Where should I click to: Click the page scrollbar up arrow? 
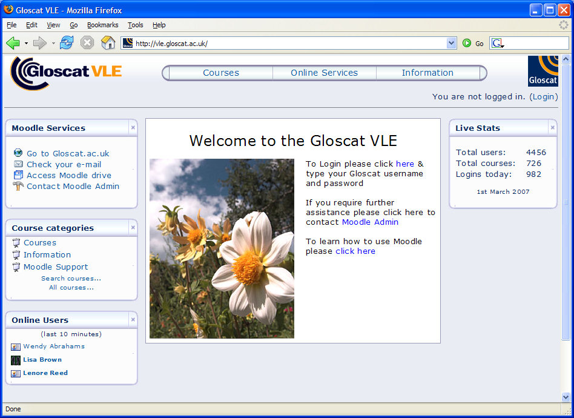[x=566, y=59]
